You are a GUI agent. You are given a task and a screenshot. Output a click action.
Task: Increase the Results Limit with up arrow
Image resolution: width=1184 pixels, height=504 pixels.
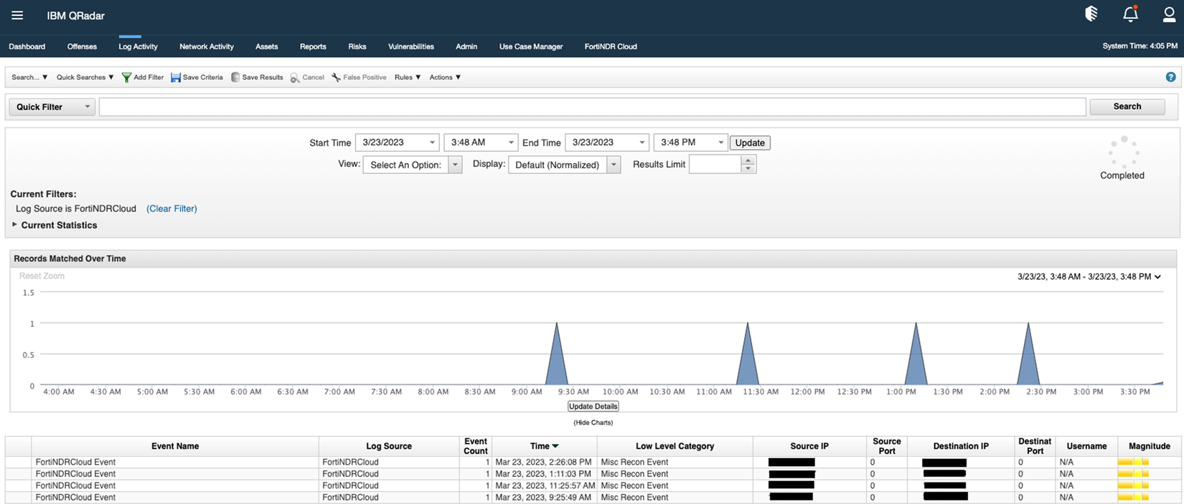[x=748, y=160]
